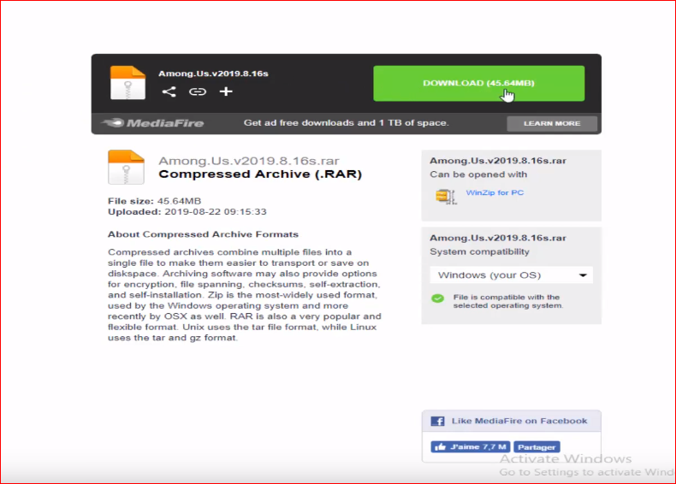Click the orange archive file icon in dark header
This screenshot has height=484, width=676.
pyautogui.click(x=127, y=83)
